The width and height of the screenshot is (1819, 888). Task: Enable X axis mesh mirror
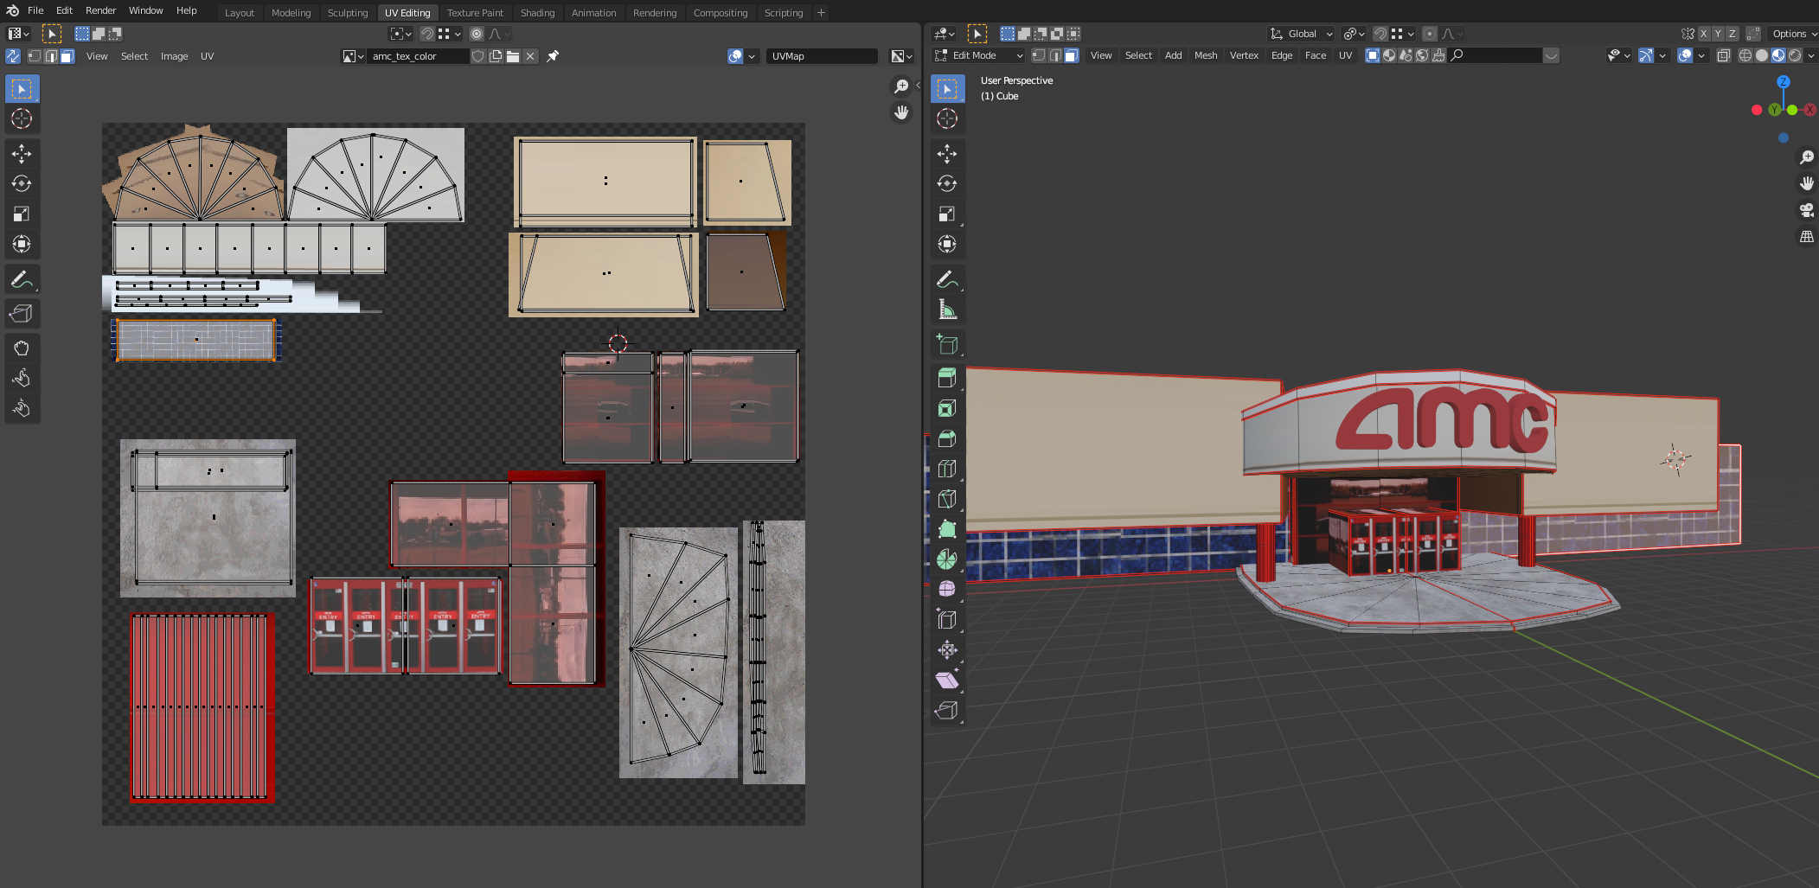(x=1703, y=34)
